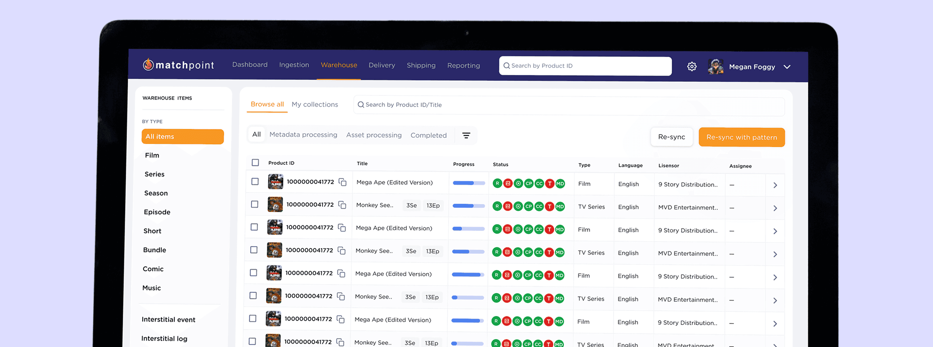The width and height of the screenshot is (933, 347).
Task: Switch to the Delivery nav tab
Action: pyautogui.click(x=382, y=65)
